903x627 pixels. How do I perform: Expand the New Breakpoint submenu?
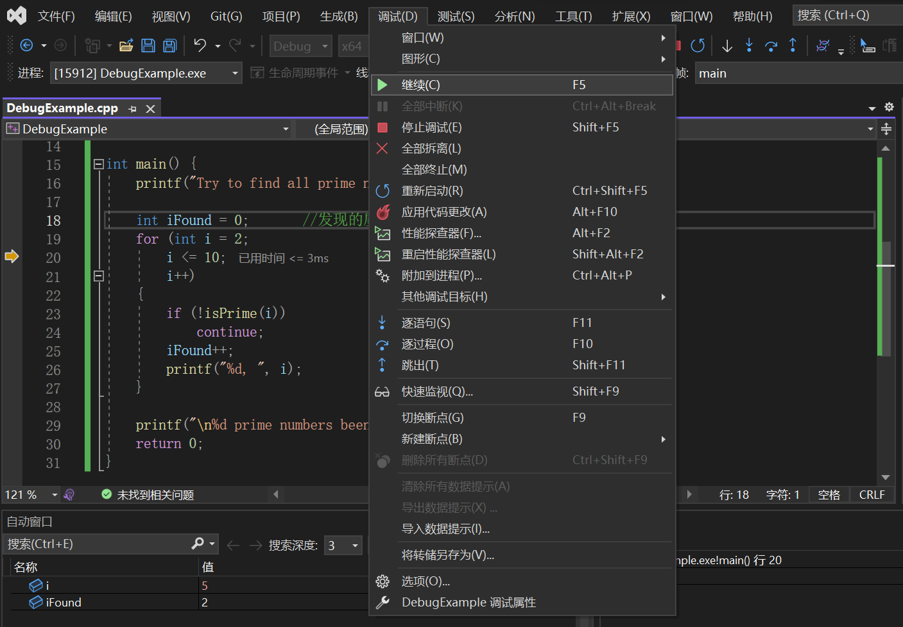(x=522, y=439)
